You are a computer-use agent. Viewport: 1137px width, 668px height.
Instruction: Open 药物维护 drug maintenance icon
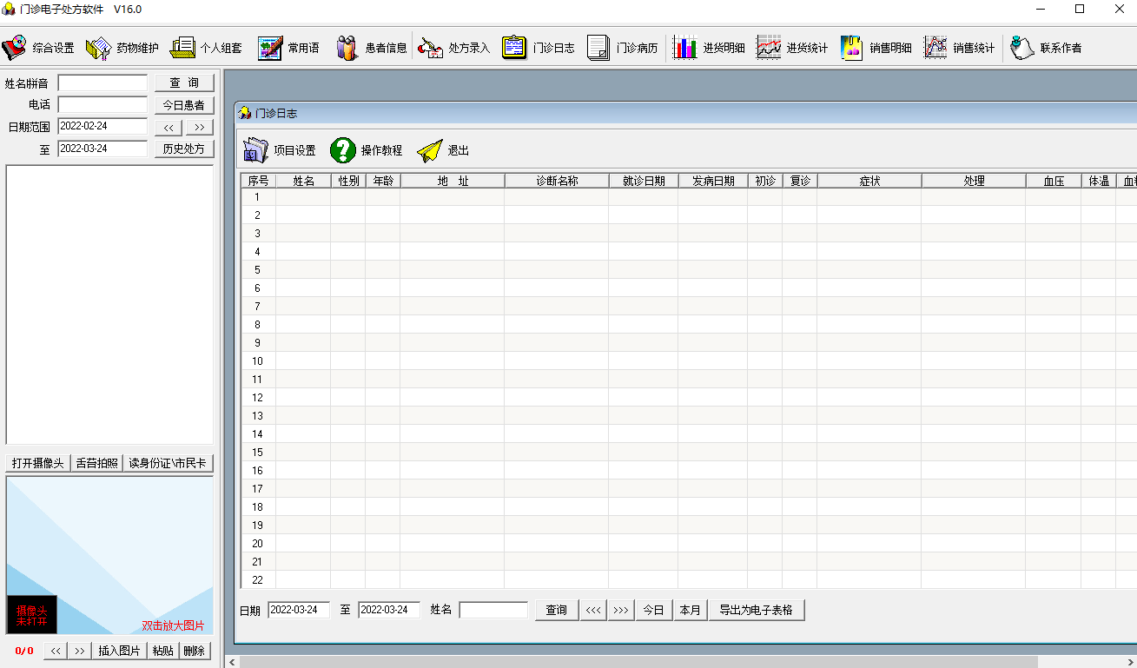(98, 48)
